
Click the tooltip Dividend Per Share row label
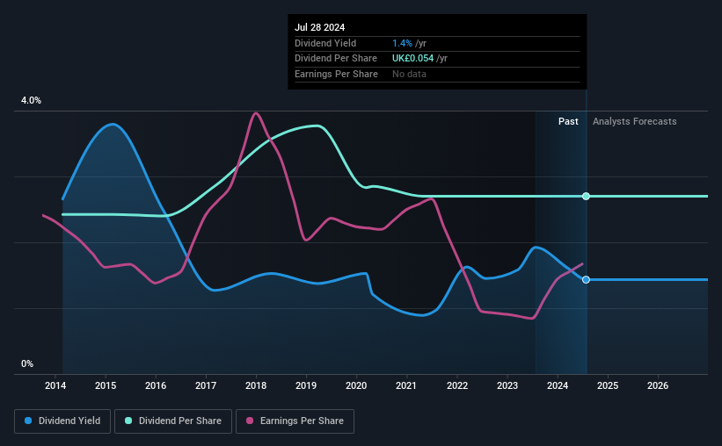(x=336, y=59)
